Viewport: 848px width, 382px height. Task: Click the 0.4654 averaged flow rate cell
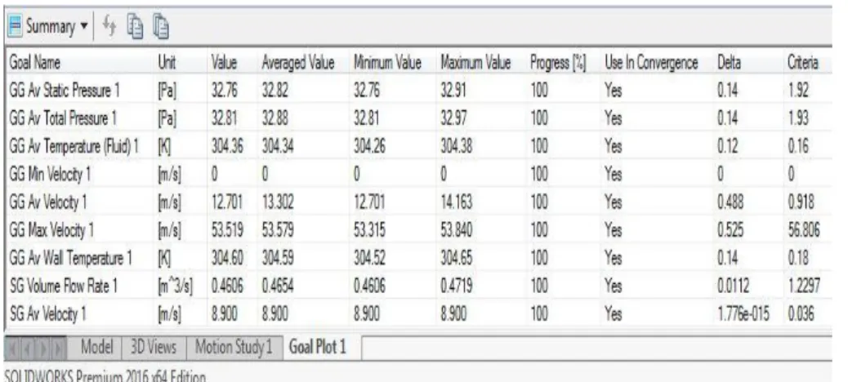coord(279,286)
